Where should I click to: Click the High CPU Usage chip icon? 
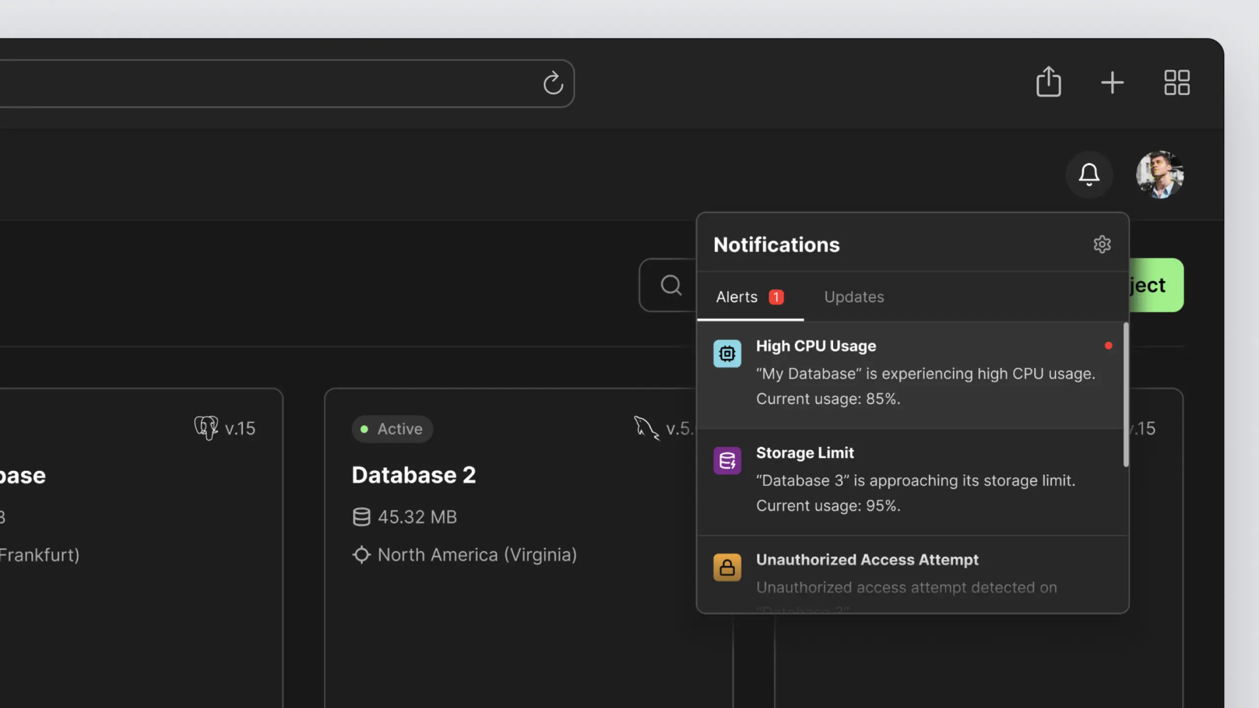point(727,354)
